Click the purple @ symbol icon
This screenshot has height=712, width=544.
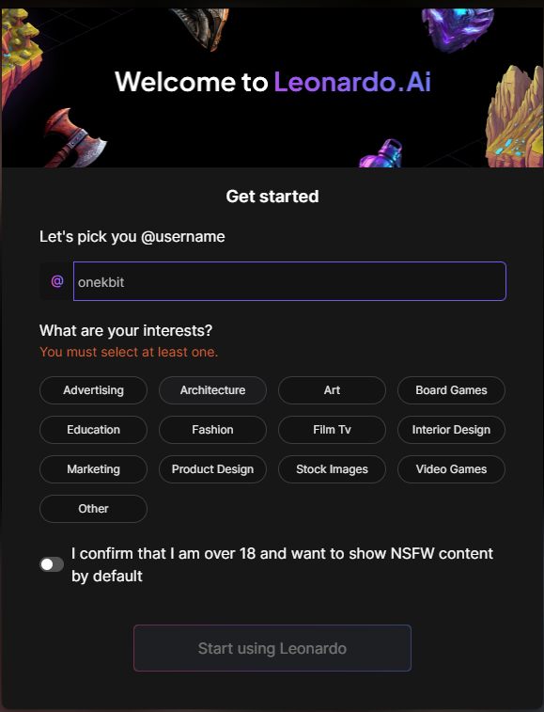coord(57,281)
